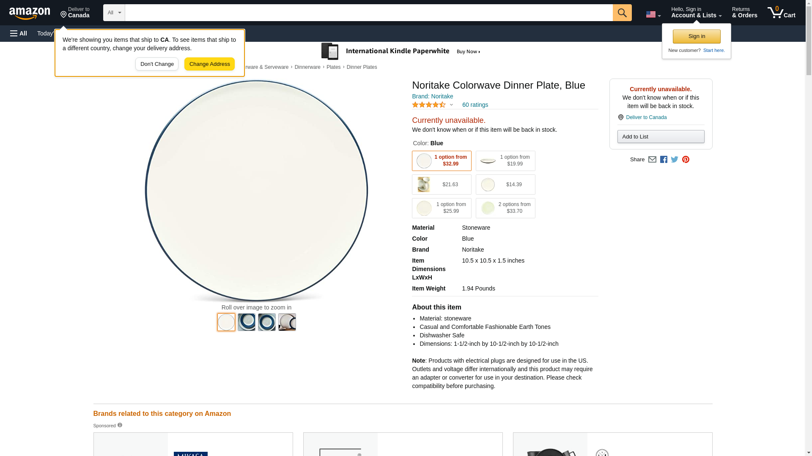Open the language flag dropdown
812x456 pixels.
(653, 14)
